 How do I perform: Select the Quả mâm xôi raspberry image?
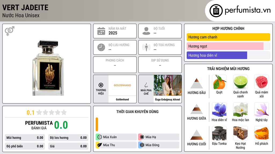click(x=262, y=82)
